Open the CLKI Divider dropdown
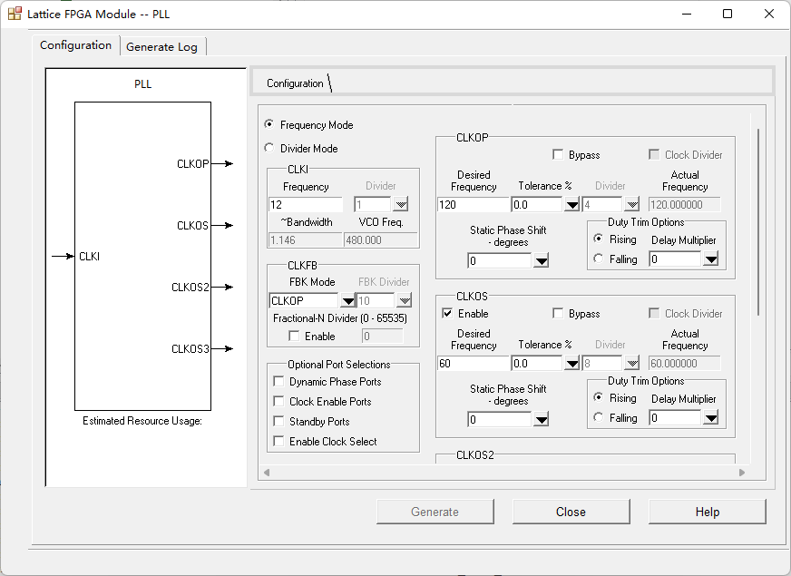This screenshot has width=791, height=576. click(x=401, y=204)
